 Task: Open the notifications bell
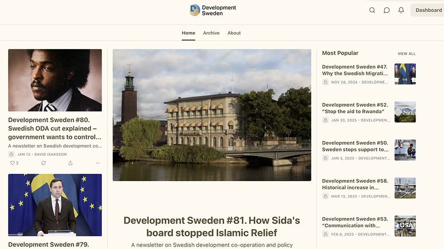tap(401, 10)
